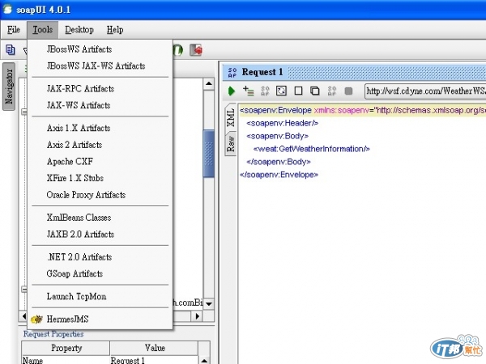Screen dimensions: 486x364
Task: Click the Request 1 title bar
Action: coord(354,72)
